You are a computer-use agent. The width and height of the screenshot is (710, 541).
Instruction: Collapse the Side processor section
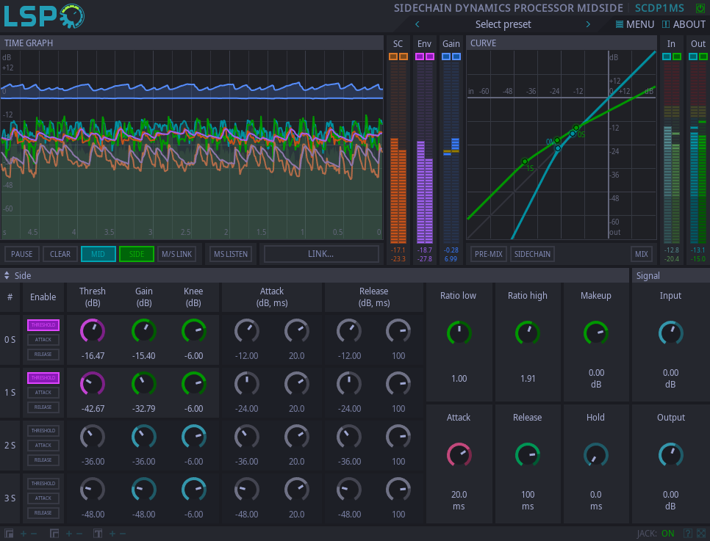click(7, 275)
